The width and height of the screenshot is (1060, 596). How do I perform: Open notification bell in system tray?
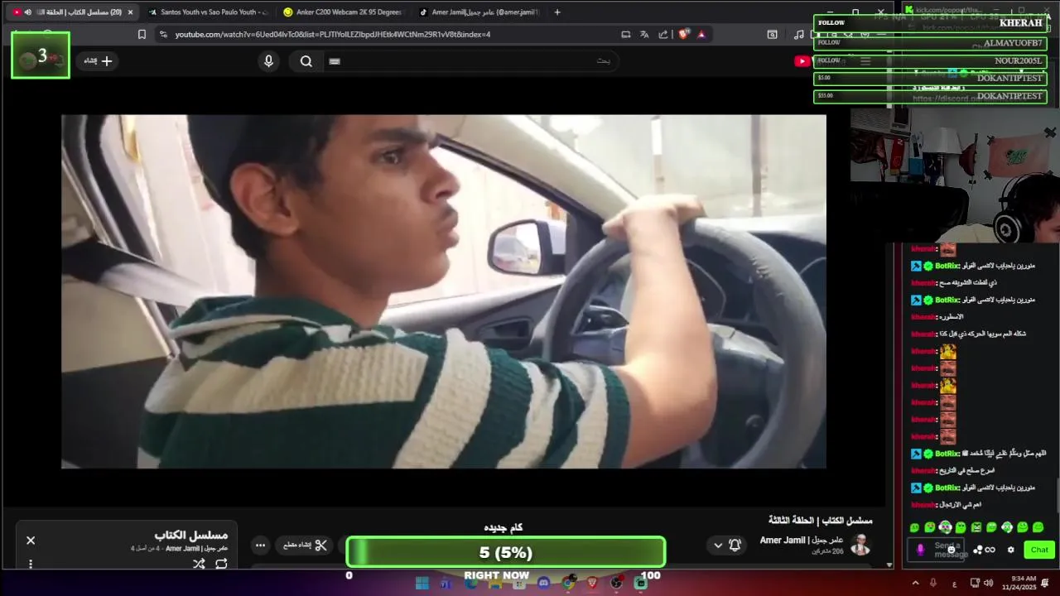(1045, 584)
